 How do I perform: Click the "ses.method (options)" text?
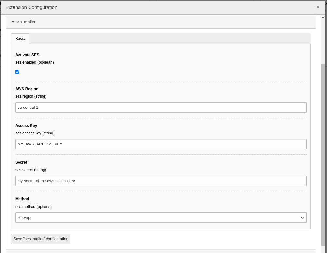coord(33,207)
